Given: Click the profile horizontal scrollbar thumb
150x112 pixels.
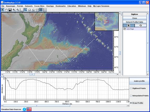Looking at the screenshot, I should click(36, 106).
